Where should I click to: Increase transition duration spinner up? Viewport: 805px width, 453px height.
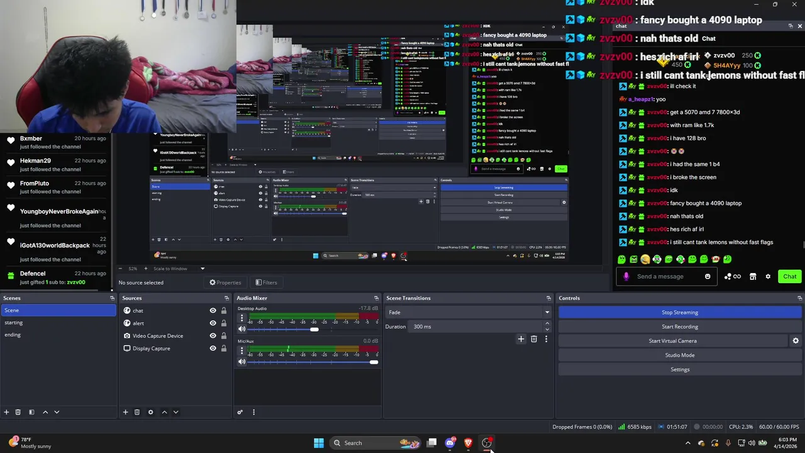[547, 323]
